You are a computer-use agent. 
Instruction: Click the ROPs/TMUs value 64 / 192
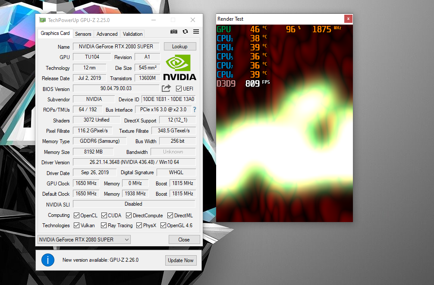(x=88, y=110)
